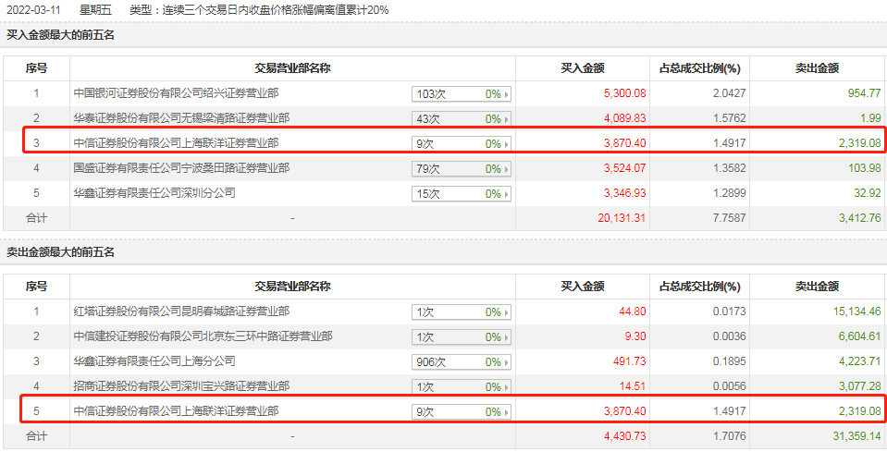This screenshot has width=887, height=452.
Task: Expand the 43次 0% box for 华泰证券无锡梁清路
Action: pyautogui.click(x=461, y=118)
